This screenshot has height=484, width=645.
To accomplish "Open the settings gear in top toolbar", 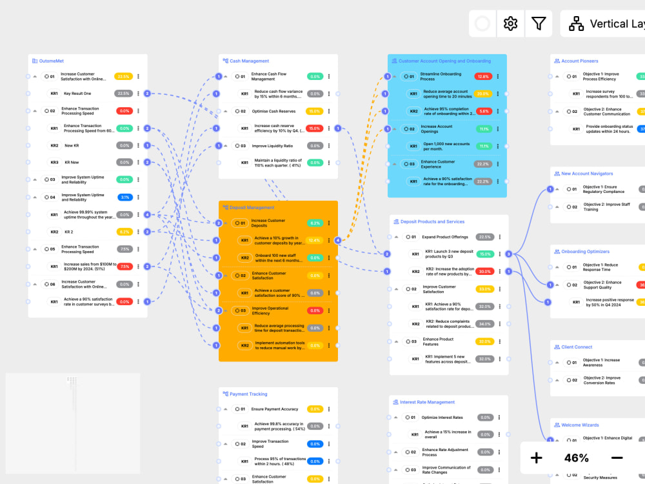I will [x=510, y=23].
